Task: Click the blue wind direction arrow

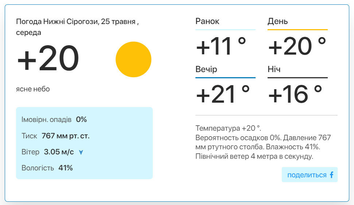Action: tap(81, 153)
